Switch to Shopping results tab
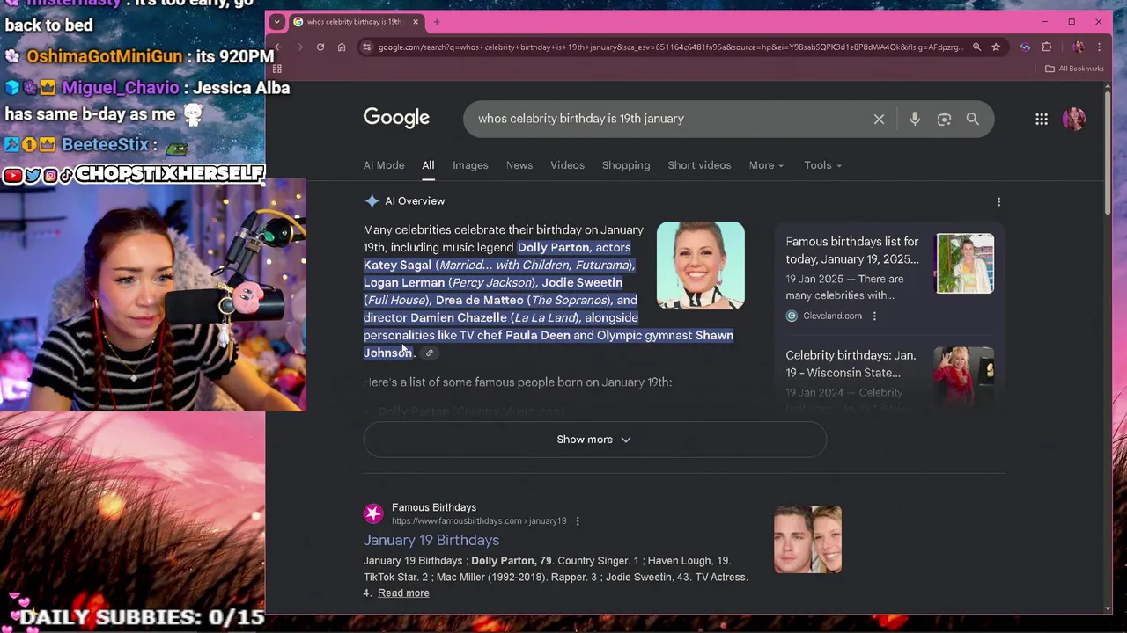The image size is (1127, 633). (626, 165)
